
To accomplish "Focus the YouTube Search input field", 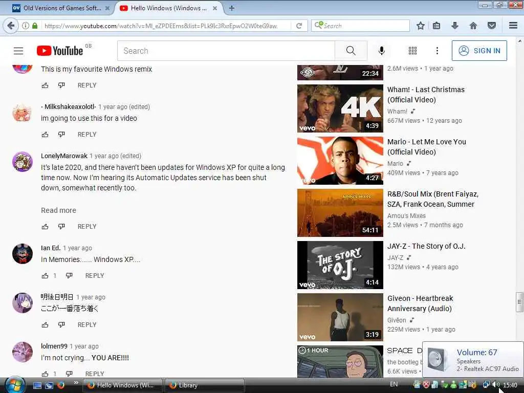I will 226,51.
